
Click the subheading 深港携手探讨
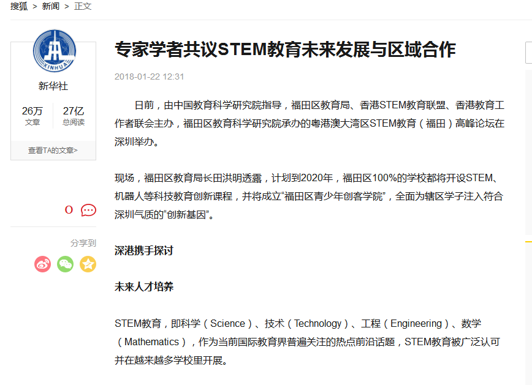(x=144, y=250)
